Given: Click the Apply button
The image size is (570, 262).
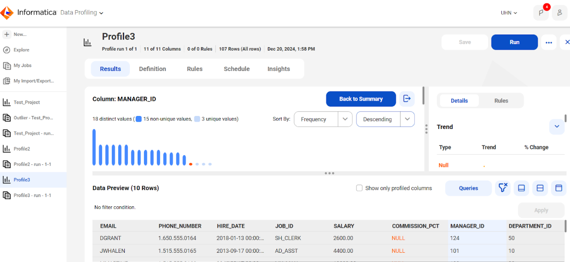Looking at the screenshot, I should (x=541, y=210).
